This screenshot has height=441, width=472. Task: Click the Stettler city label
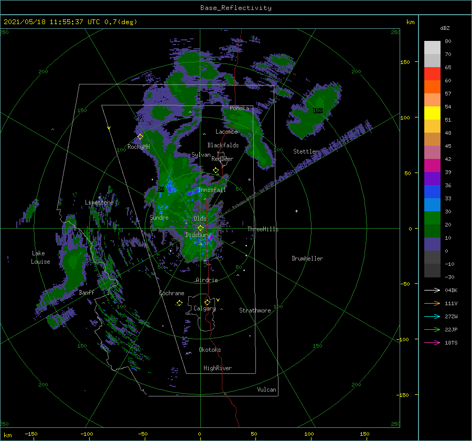coord(306,152)
